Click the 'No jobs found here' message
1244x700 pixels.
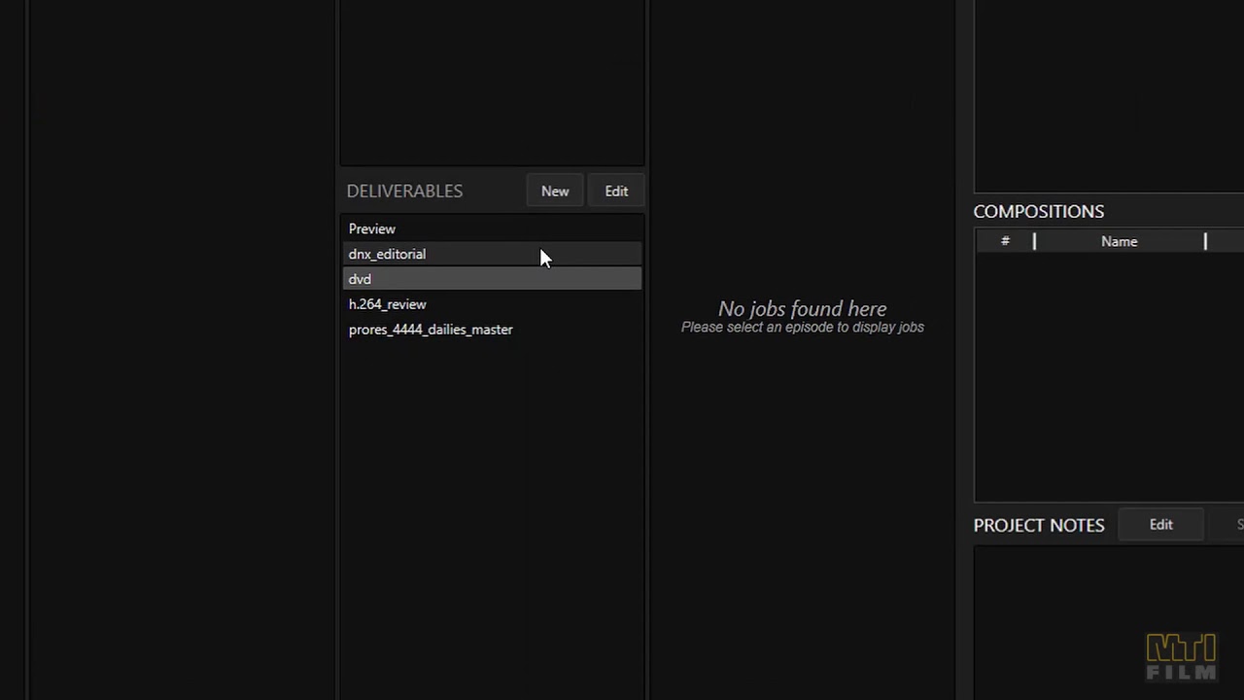(802, 310)
